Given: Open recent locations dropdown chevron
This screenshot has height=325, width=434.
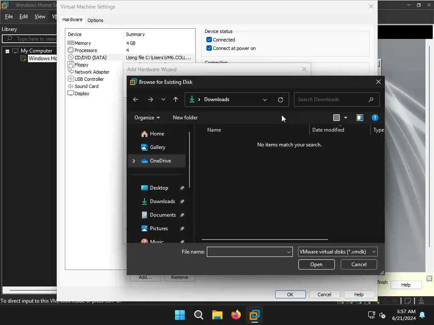Looking at the screenshot, I should 163,99.
